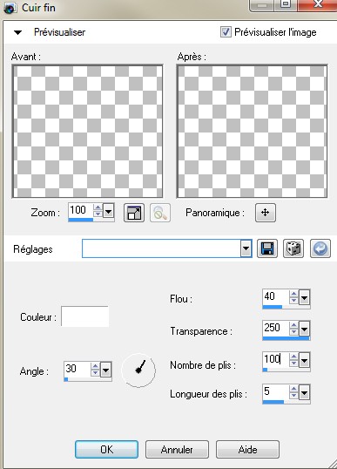This screenshot has width=337, height=469.
Task: Decrease the Zoom value with down arrow
Action: pyautogui.click(x=98, y=214)
